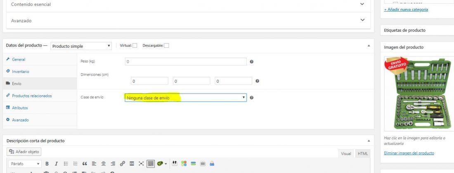Image resolution: width=454 pixels, height=173 pixels.
Task: Insert a link with the chain icon
Action: click(x=122, y=164)
